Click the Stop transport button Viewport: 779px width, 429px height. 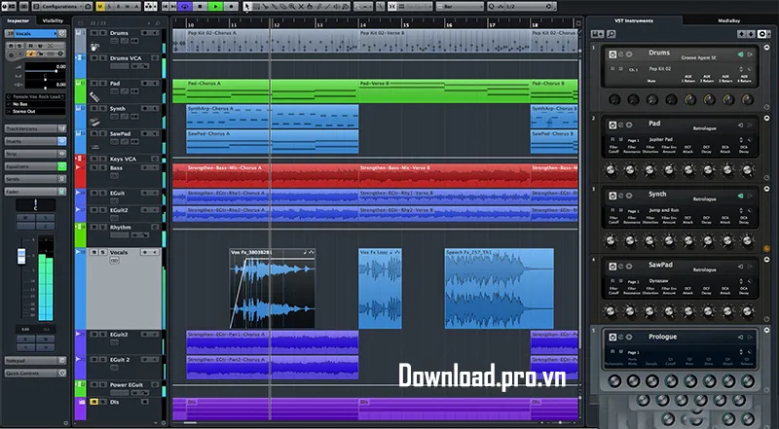point(201,7)
